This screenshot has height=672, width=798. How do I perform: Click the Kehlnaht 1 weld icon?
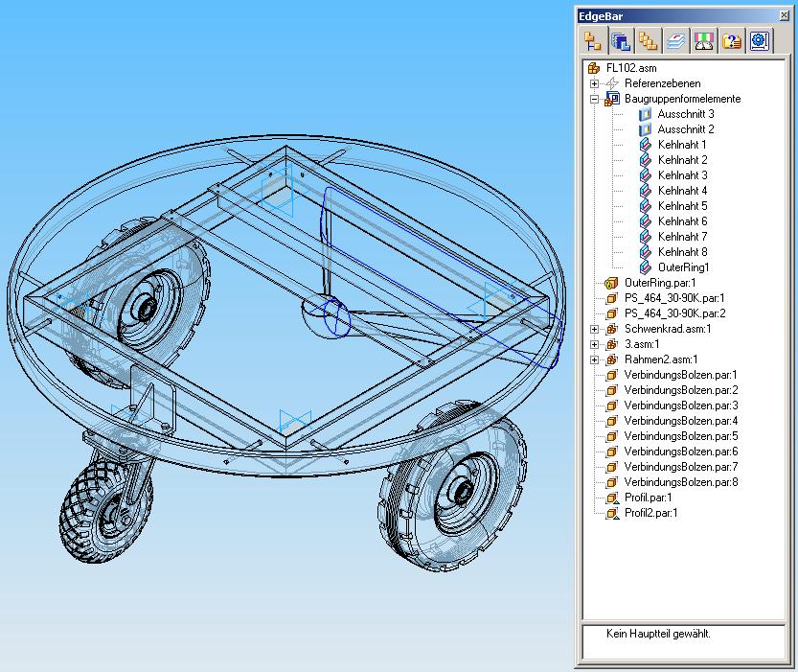646,145
